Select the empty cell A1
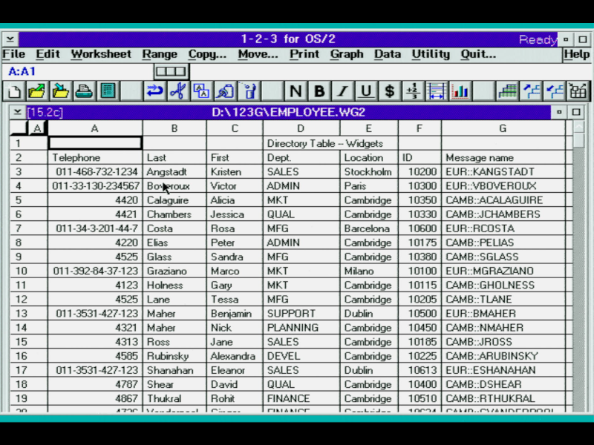The image size is (594, 445). click(95, 143)
